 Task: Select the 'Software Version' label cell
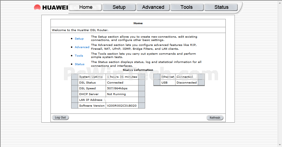[x=92, y=106]
